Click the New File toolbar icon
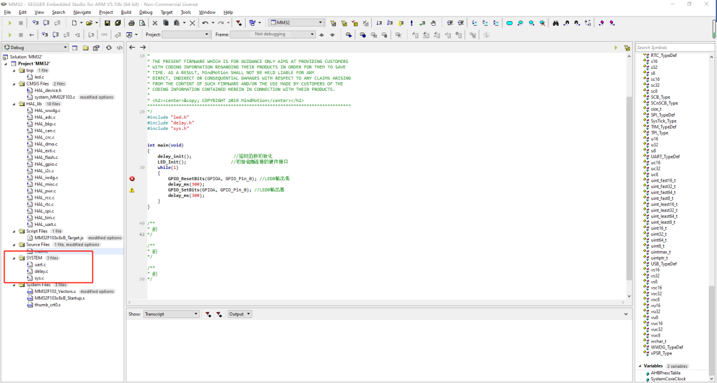This screenshot has height=383, width=717. (x=74, y=23)
